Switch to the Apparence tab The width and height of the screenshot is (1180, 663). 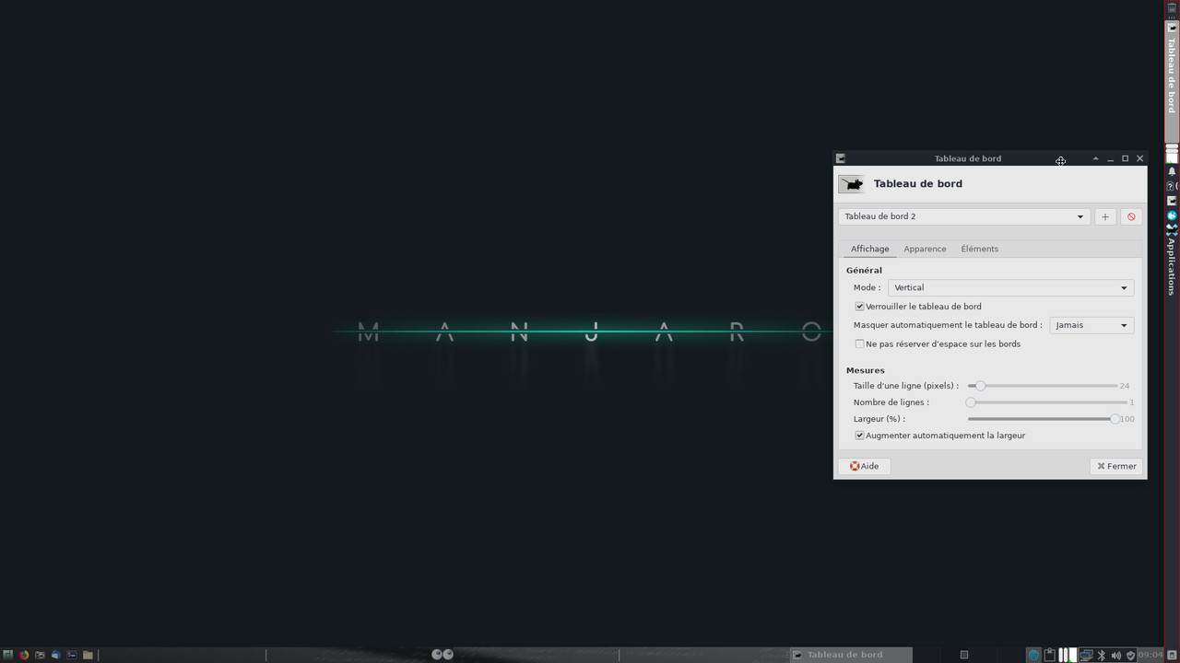click(925, 249)
